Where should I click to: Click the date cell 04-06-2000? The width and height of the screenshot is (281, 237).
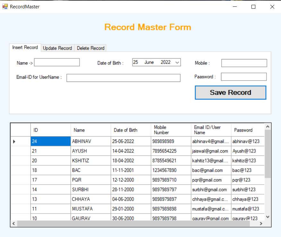tap(131, 199)
